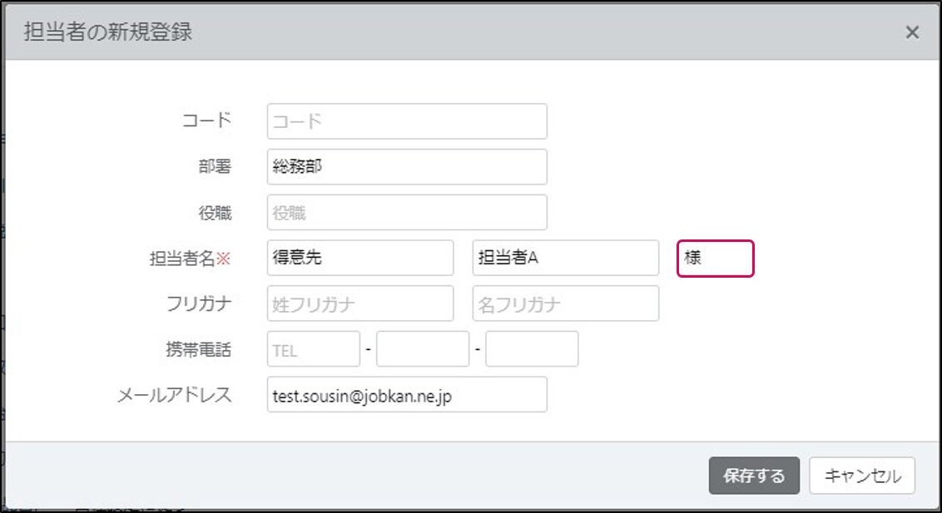Click the TEL area code field
This screenshot has width=942, height=513.
click(x=313, y=348)
